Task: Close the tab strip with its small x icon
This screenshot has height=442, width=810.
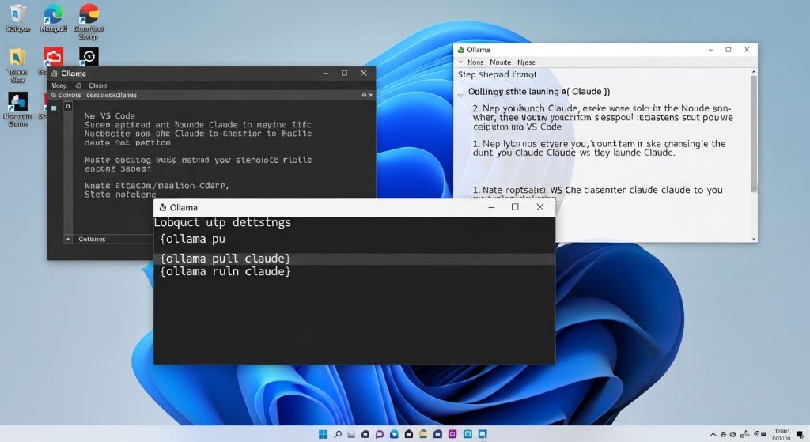Action: [x=370, y=95]
